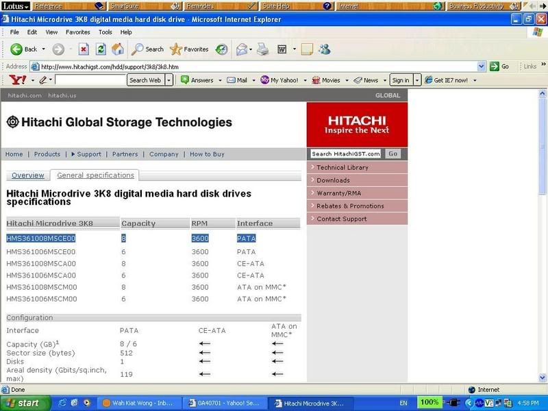Click the Favorites star button
This screenshot has width=548, height=411.
point(189,49)
